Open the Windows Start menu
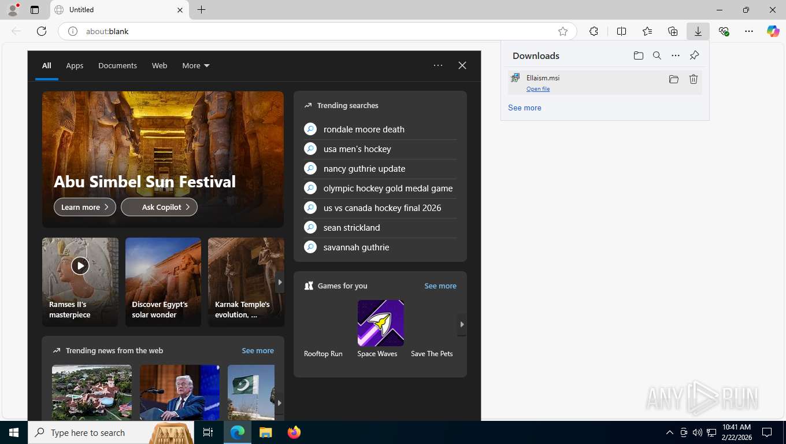This screenshot has width=786, height=444. click(14, 432)
